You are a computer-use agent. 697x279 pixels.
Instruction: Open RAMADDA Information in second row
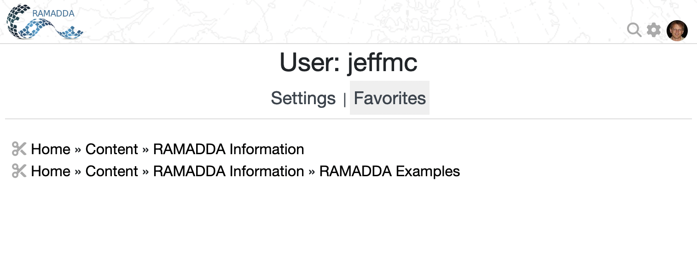[228, 171]
